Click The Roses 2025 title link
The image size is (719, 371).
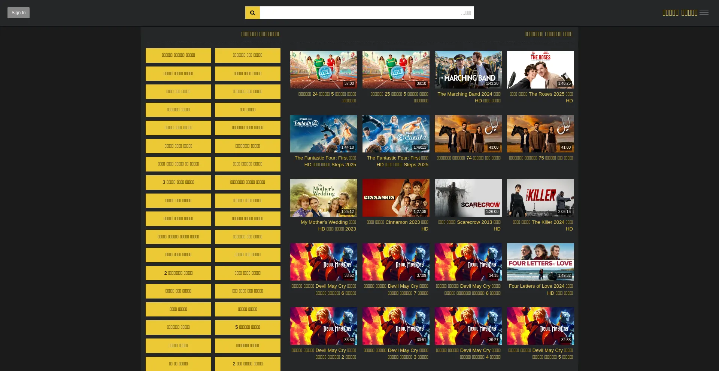point(541,98)
